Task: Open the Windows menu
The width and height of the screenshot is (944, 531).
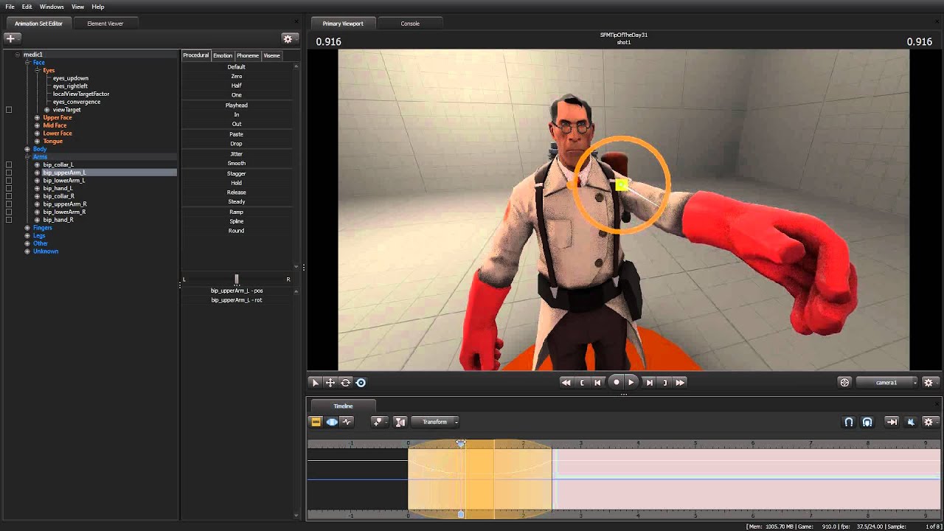Action: (x=52, y=7)
